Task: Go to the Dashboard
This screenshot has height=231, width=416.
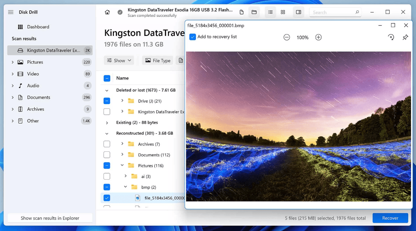Action: 38,27
